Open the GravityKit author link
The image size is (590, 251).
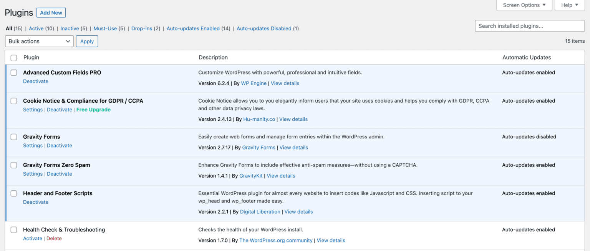251,176
